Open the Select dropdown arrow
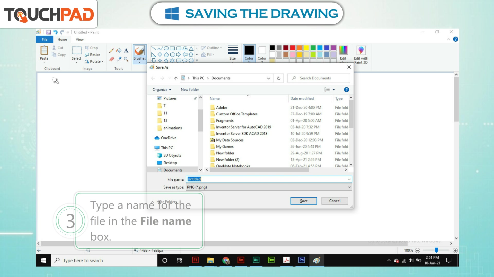Screen dimensions: 494x277 pyautogui.click(x=76, y=62)
